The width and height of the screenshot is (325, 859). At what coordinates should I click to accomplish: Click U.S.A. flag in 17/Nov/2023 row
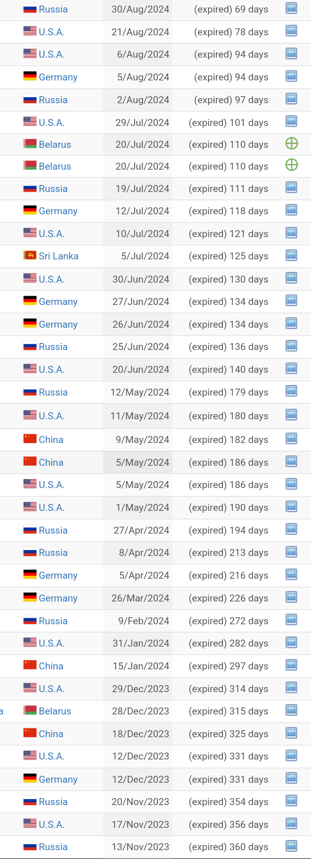tap(30, 824)
